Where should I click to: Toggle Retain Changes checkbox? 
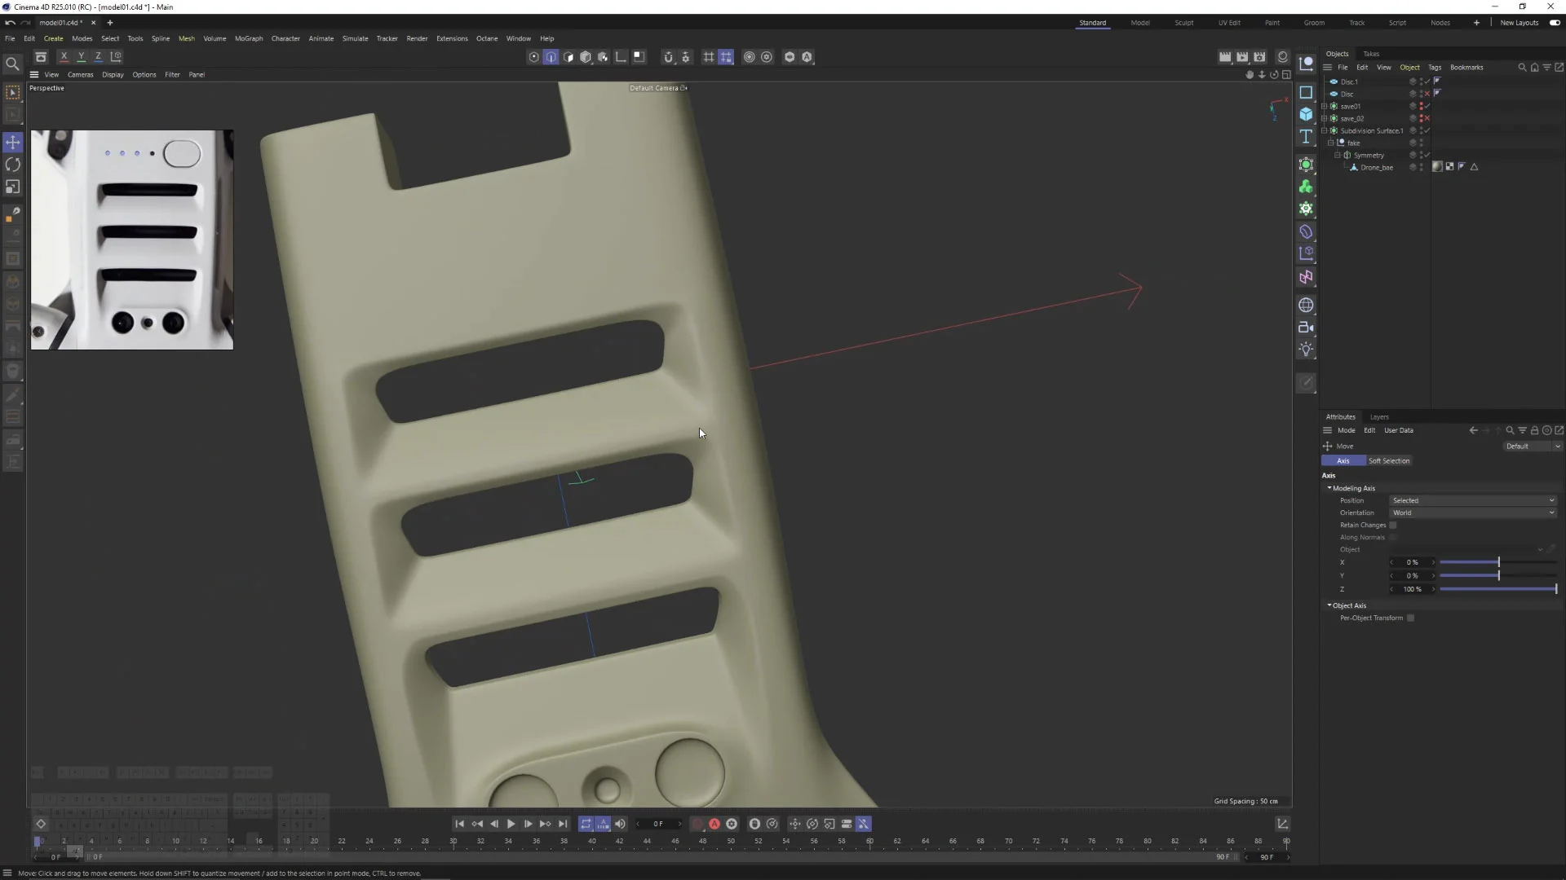click(x=1393, y=526)
